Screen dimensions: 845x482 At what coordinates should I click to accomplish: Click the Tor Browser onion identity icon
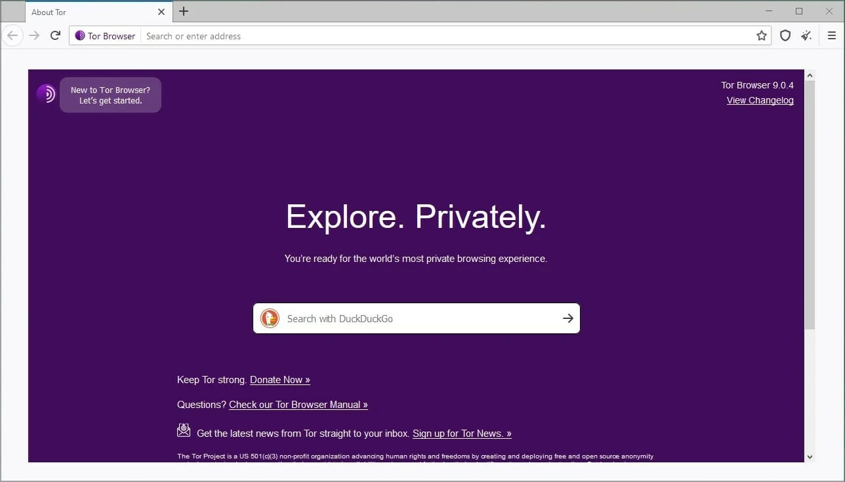(80, 36)
